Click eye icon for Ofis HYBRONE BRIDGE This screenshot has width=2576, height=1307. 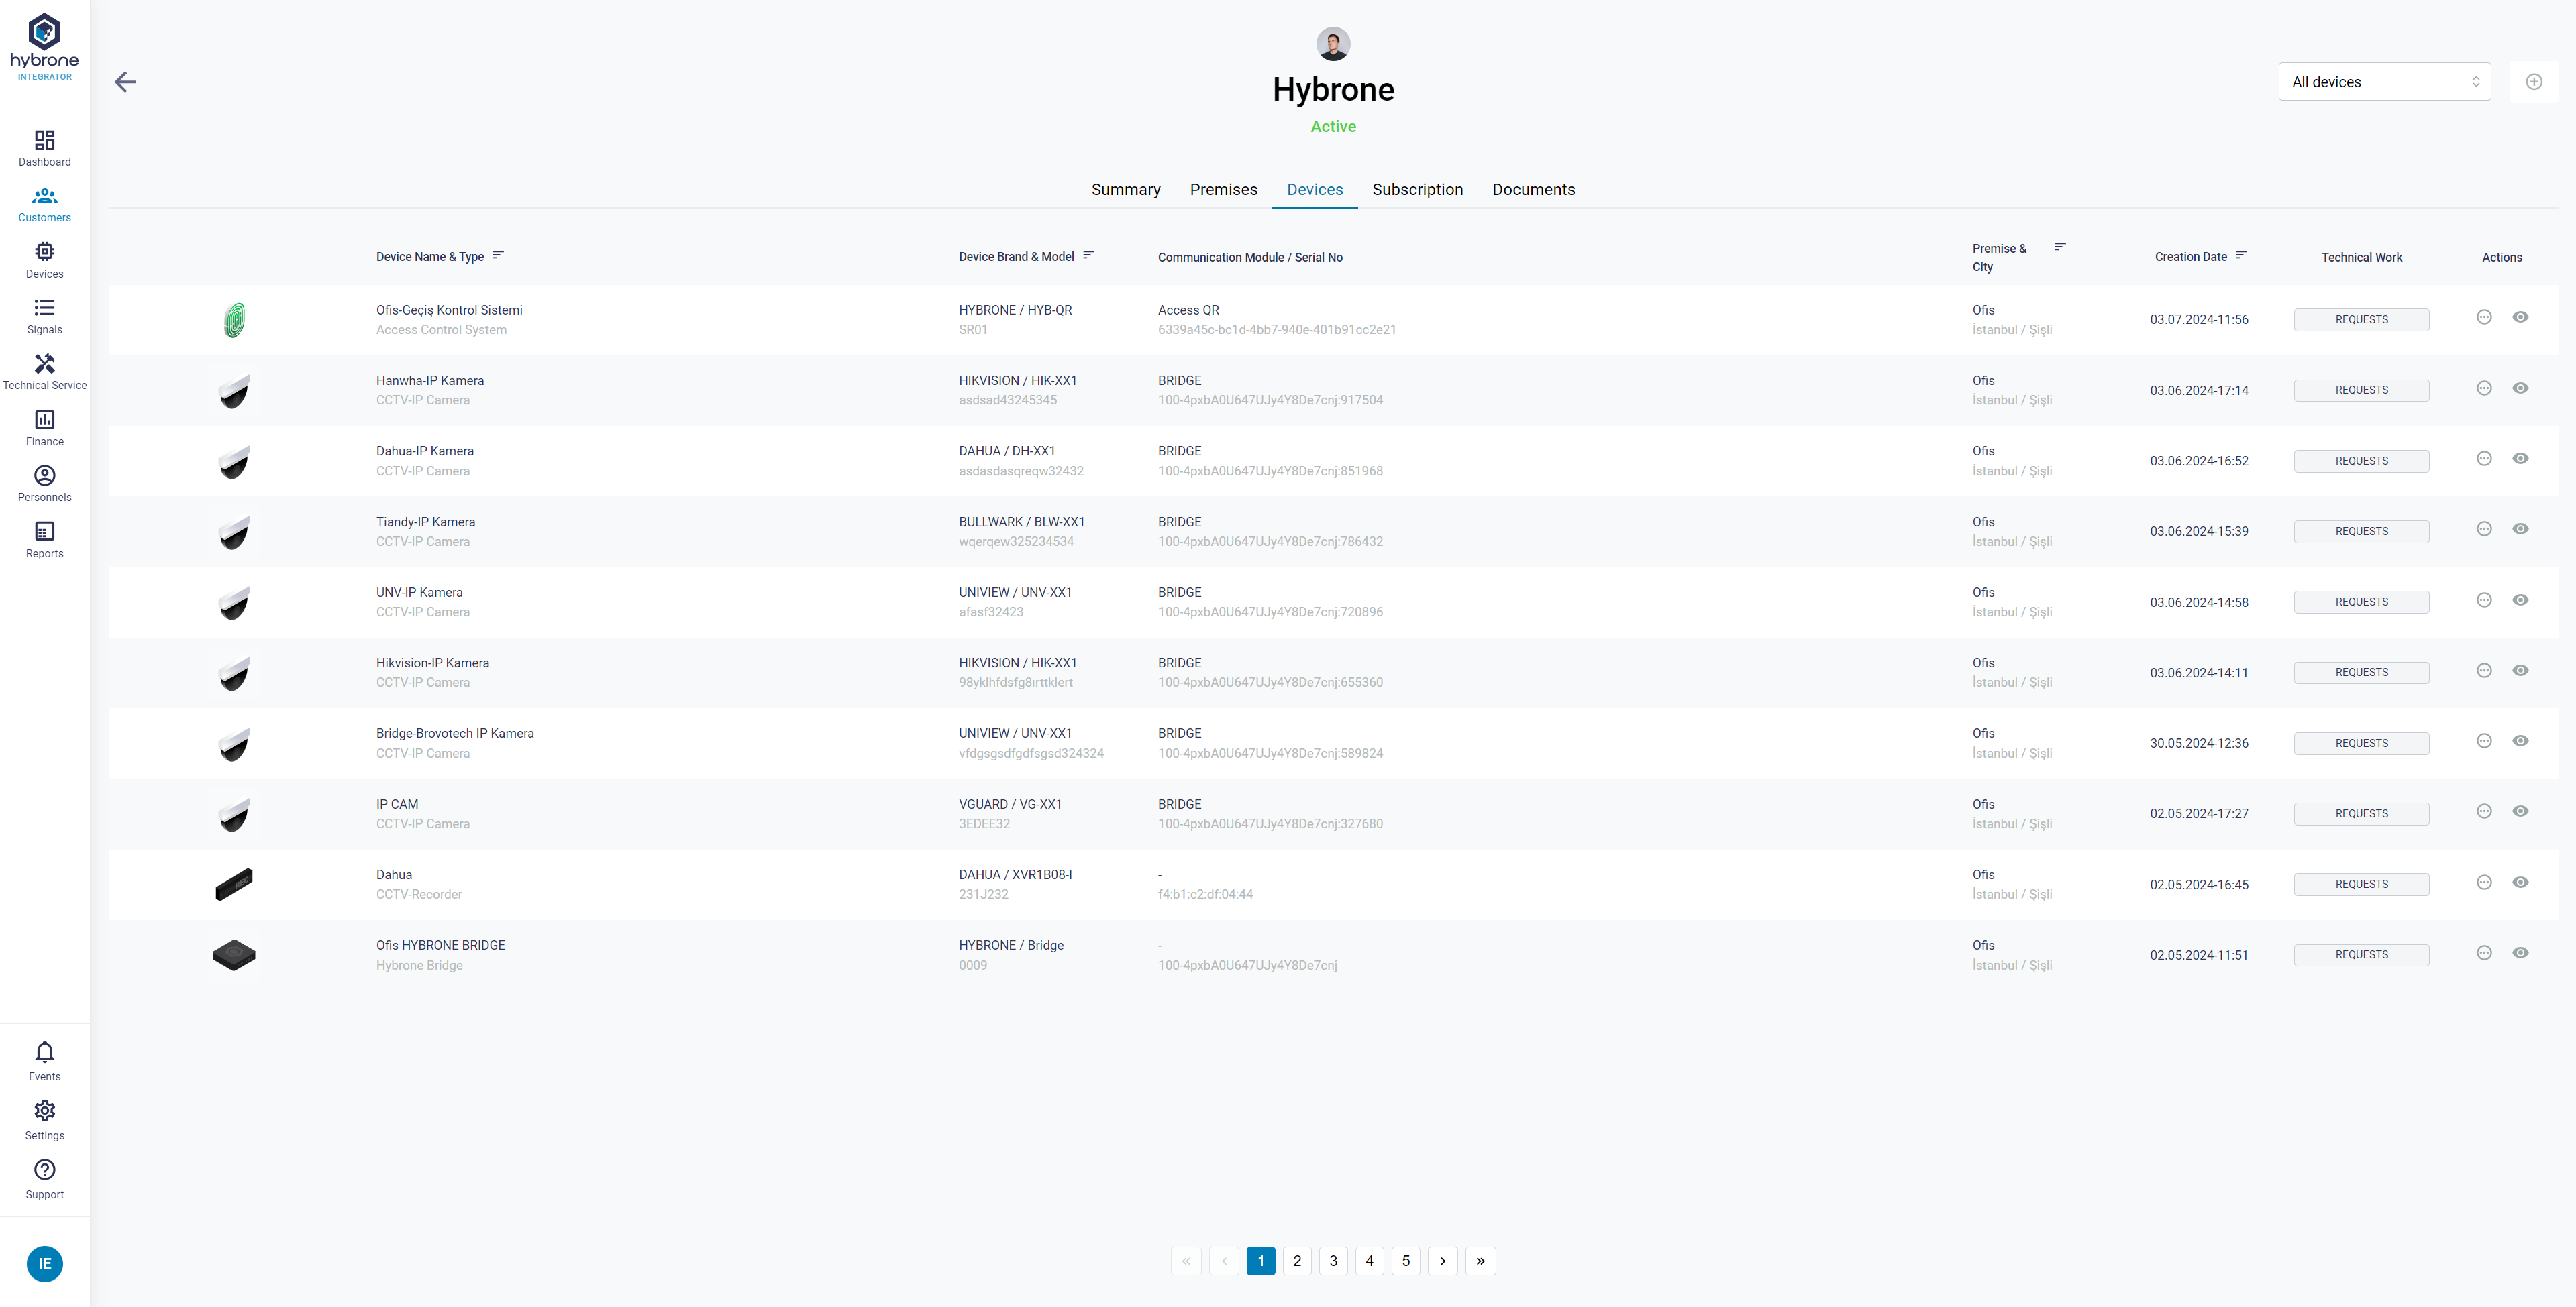point(2520,952)
